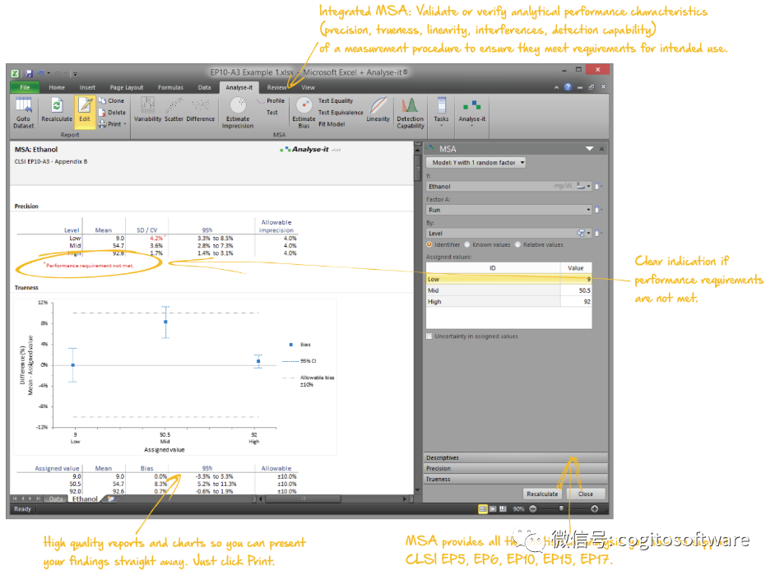This screenshot has height=575, width=775.
Task: Open the Model: Y with 1 random factor dropdown
Action: click(x=476, y=163)
